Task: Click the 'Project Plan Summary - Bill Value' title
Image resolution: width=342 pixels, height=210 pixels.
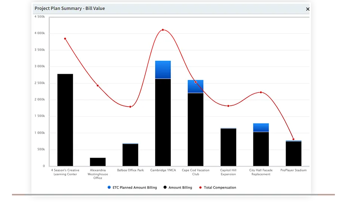Action: (70, 9)
